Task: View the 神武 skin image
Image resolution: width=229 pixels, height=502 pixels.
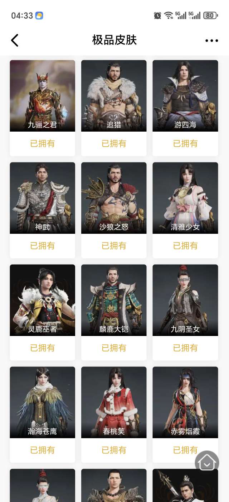Action: [x=43, y=198]
